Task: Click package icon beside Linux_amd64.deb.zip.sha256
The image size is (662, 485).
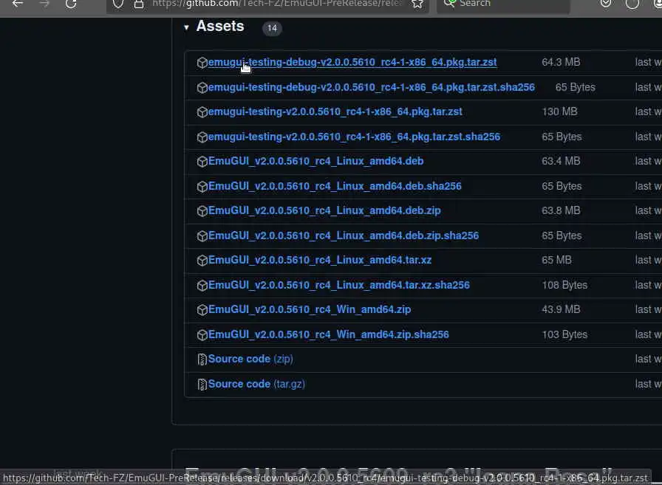Action: [202, 235]
